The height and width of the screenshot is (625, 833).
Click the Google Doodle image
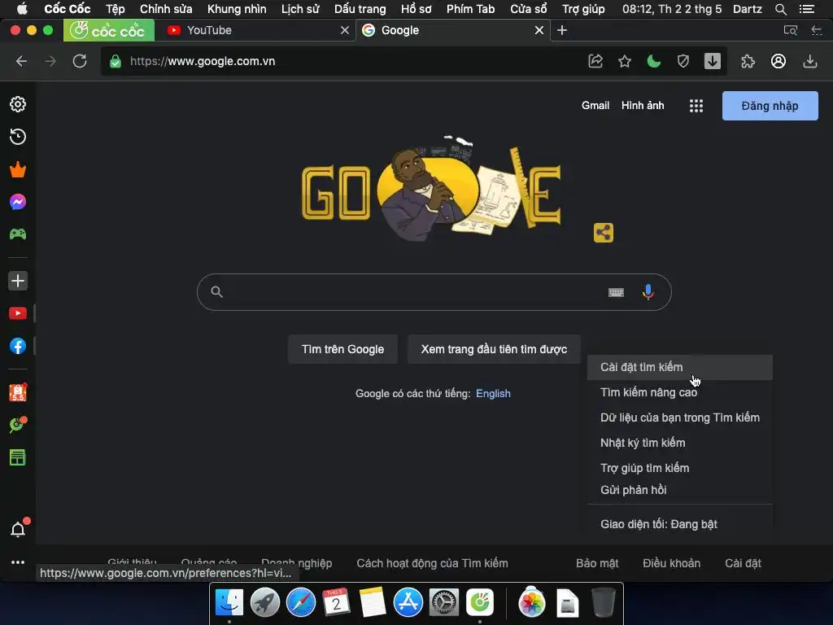pyautogui.click(x=431, y=189)
